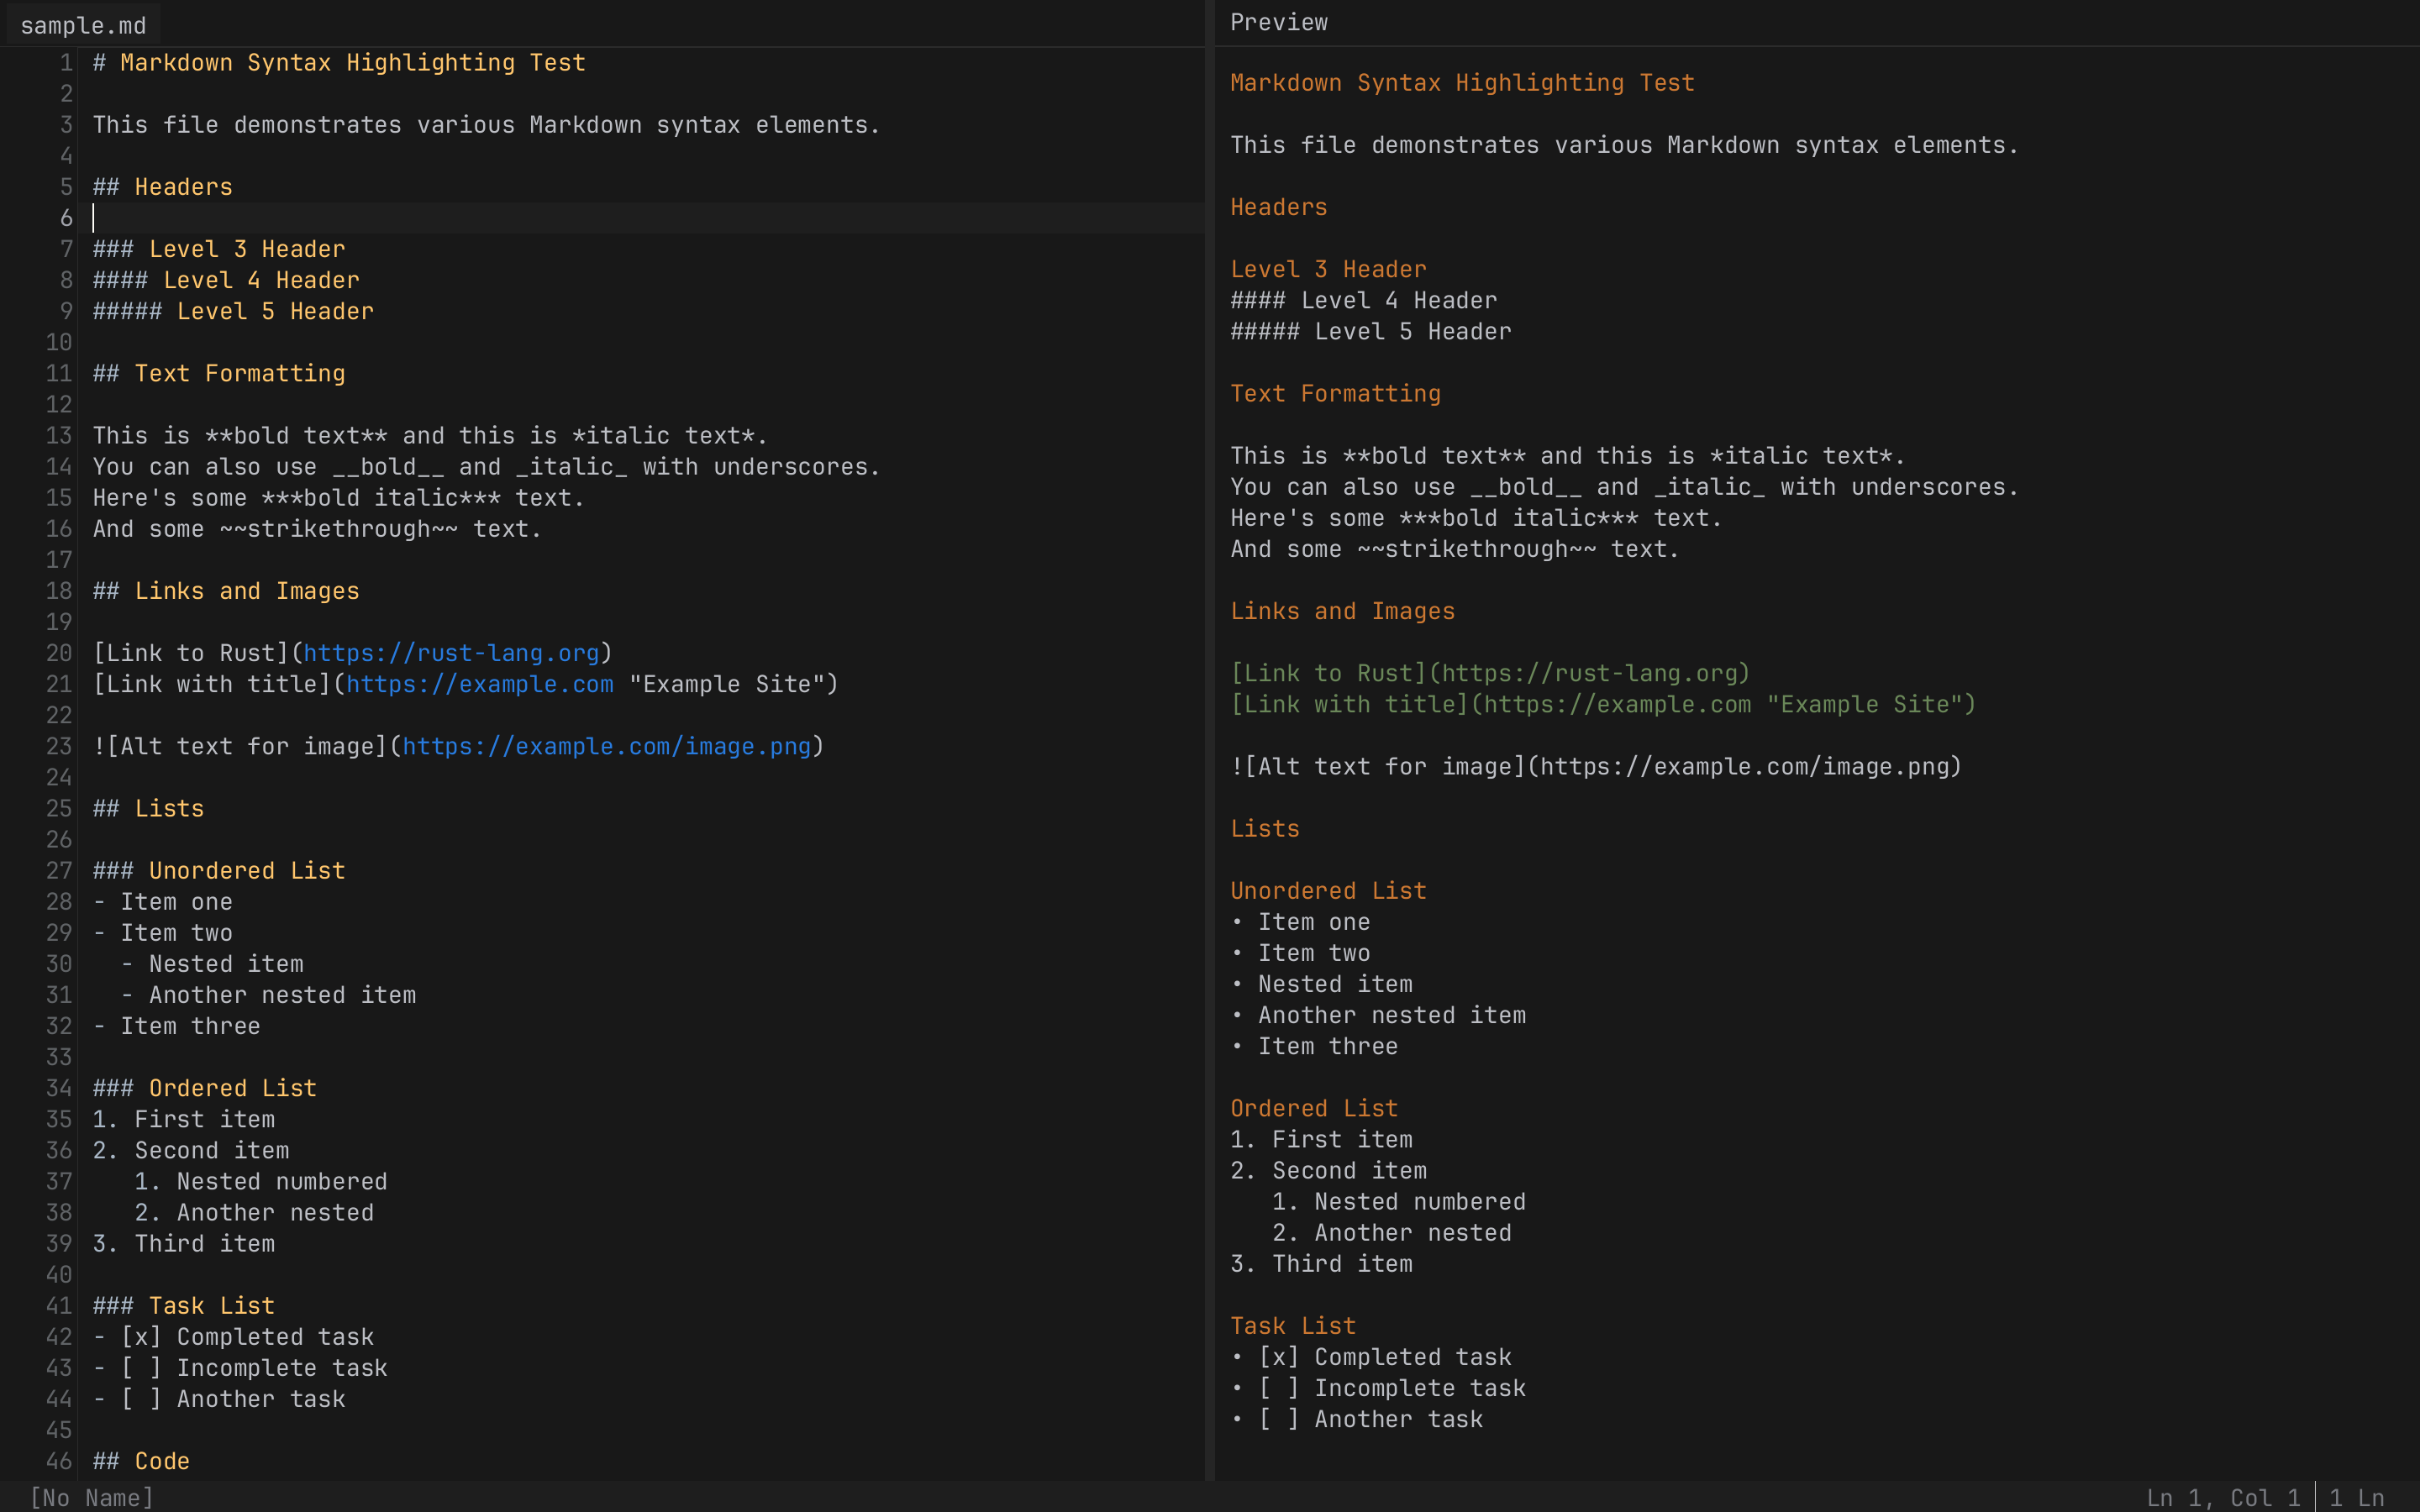Click the [No Name] status bar label
The height and width of the screenshot is (1512, 2420).
click(x=90, y=1497)
